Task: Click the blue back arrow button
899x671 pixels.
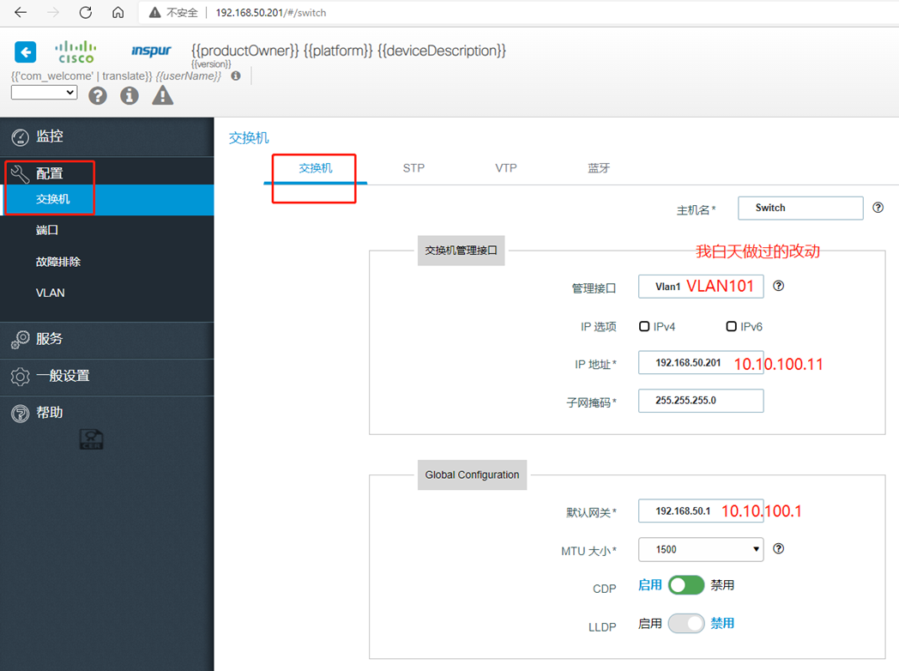Action: [25, 52]
